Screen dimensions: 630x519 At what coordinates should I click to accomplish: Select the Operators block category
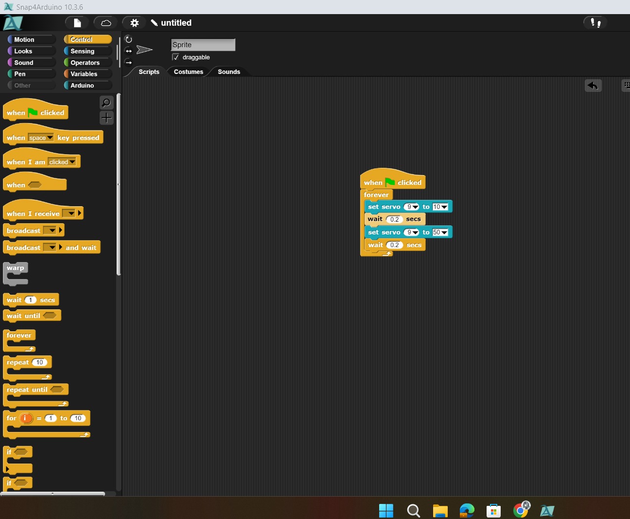click(88, 62)
